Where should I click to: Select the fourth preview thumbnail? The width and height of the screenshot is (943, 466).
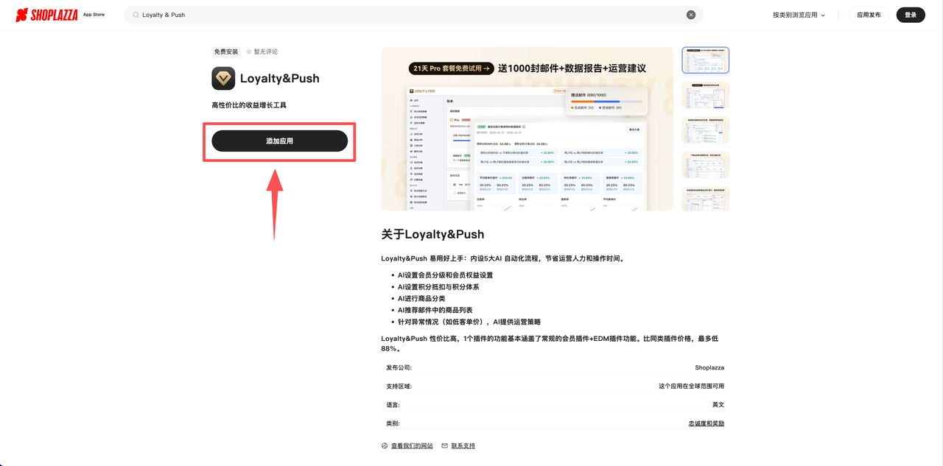(x=705, y=165)
